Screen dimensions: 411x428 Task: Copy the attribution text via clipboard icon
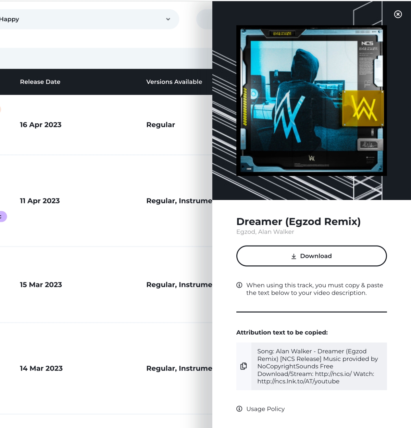(244, 366)
